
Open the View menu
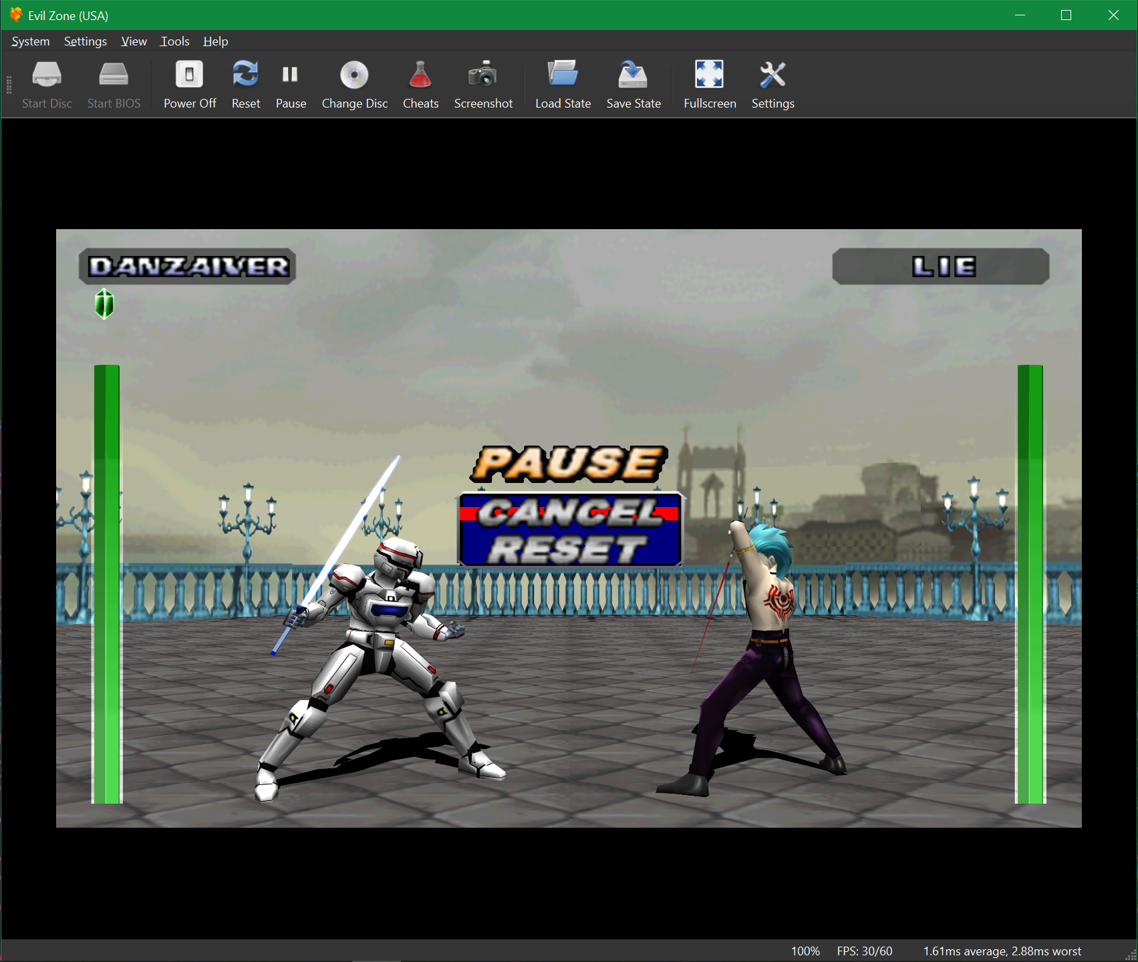[x=134, y=41]
